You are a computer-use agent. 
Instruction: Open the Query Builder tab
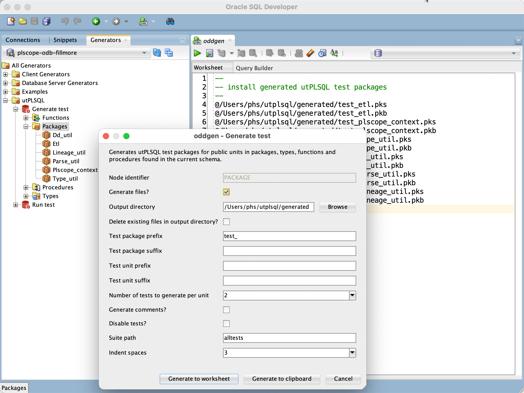click(254, 68)
